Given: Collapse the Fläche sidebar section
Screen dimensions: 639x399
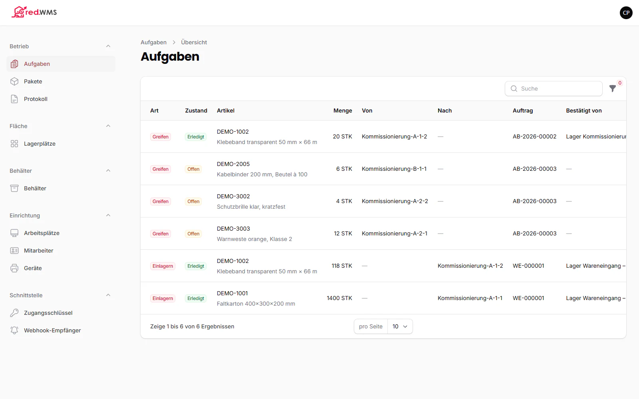Looking at the screenshot, I should point(108,126).
